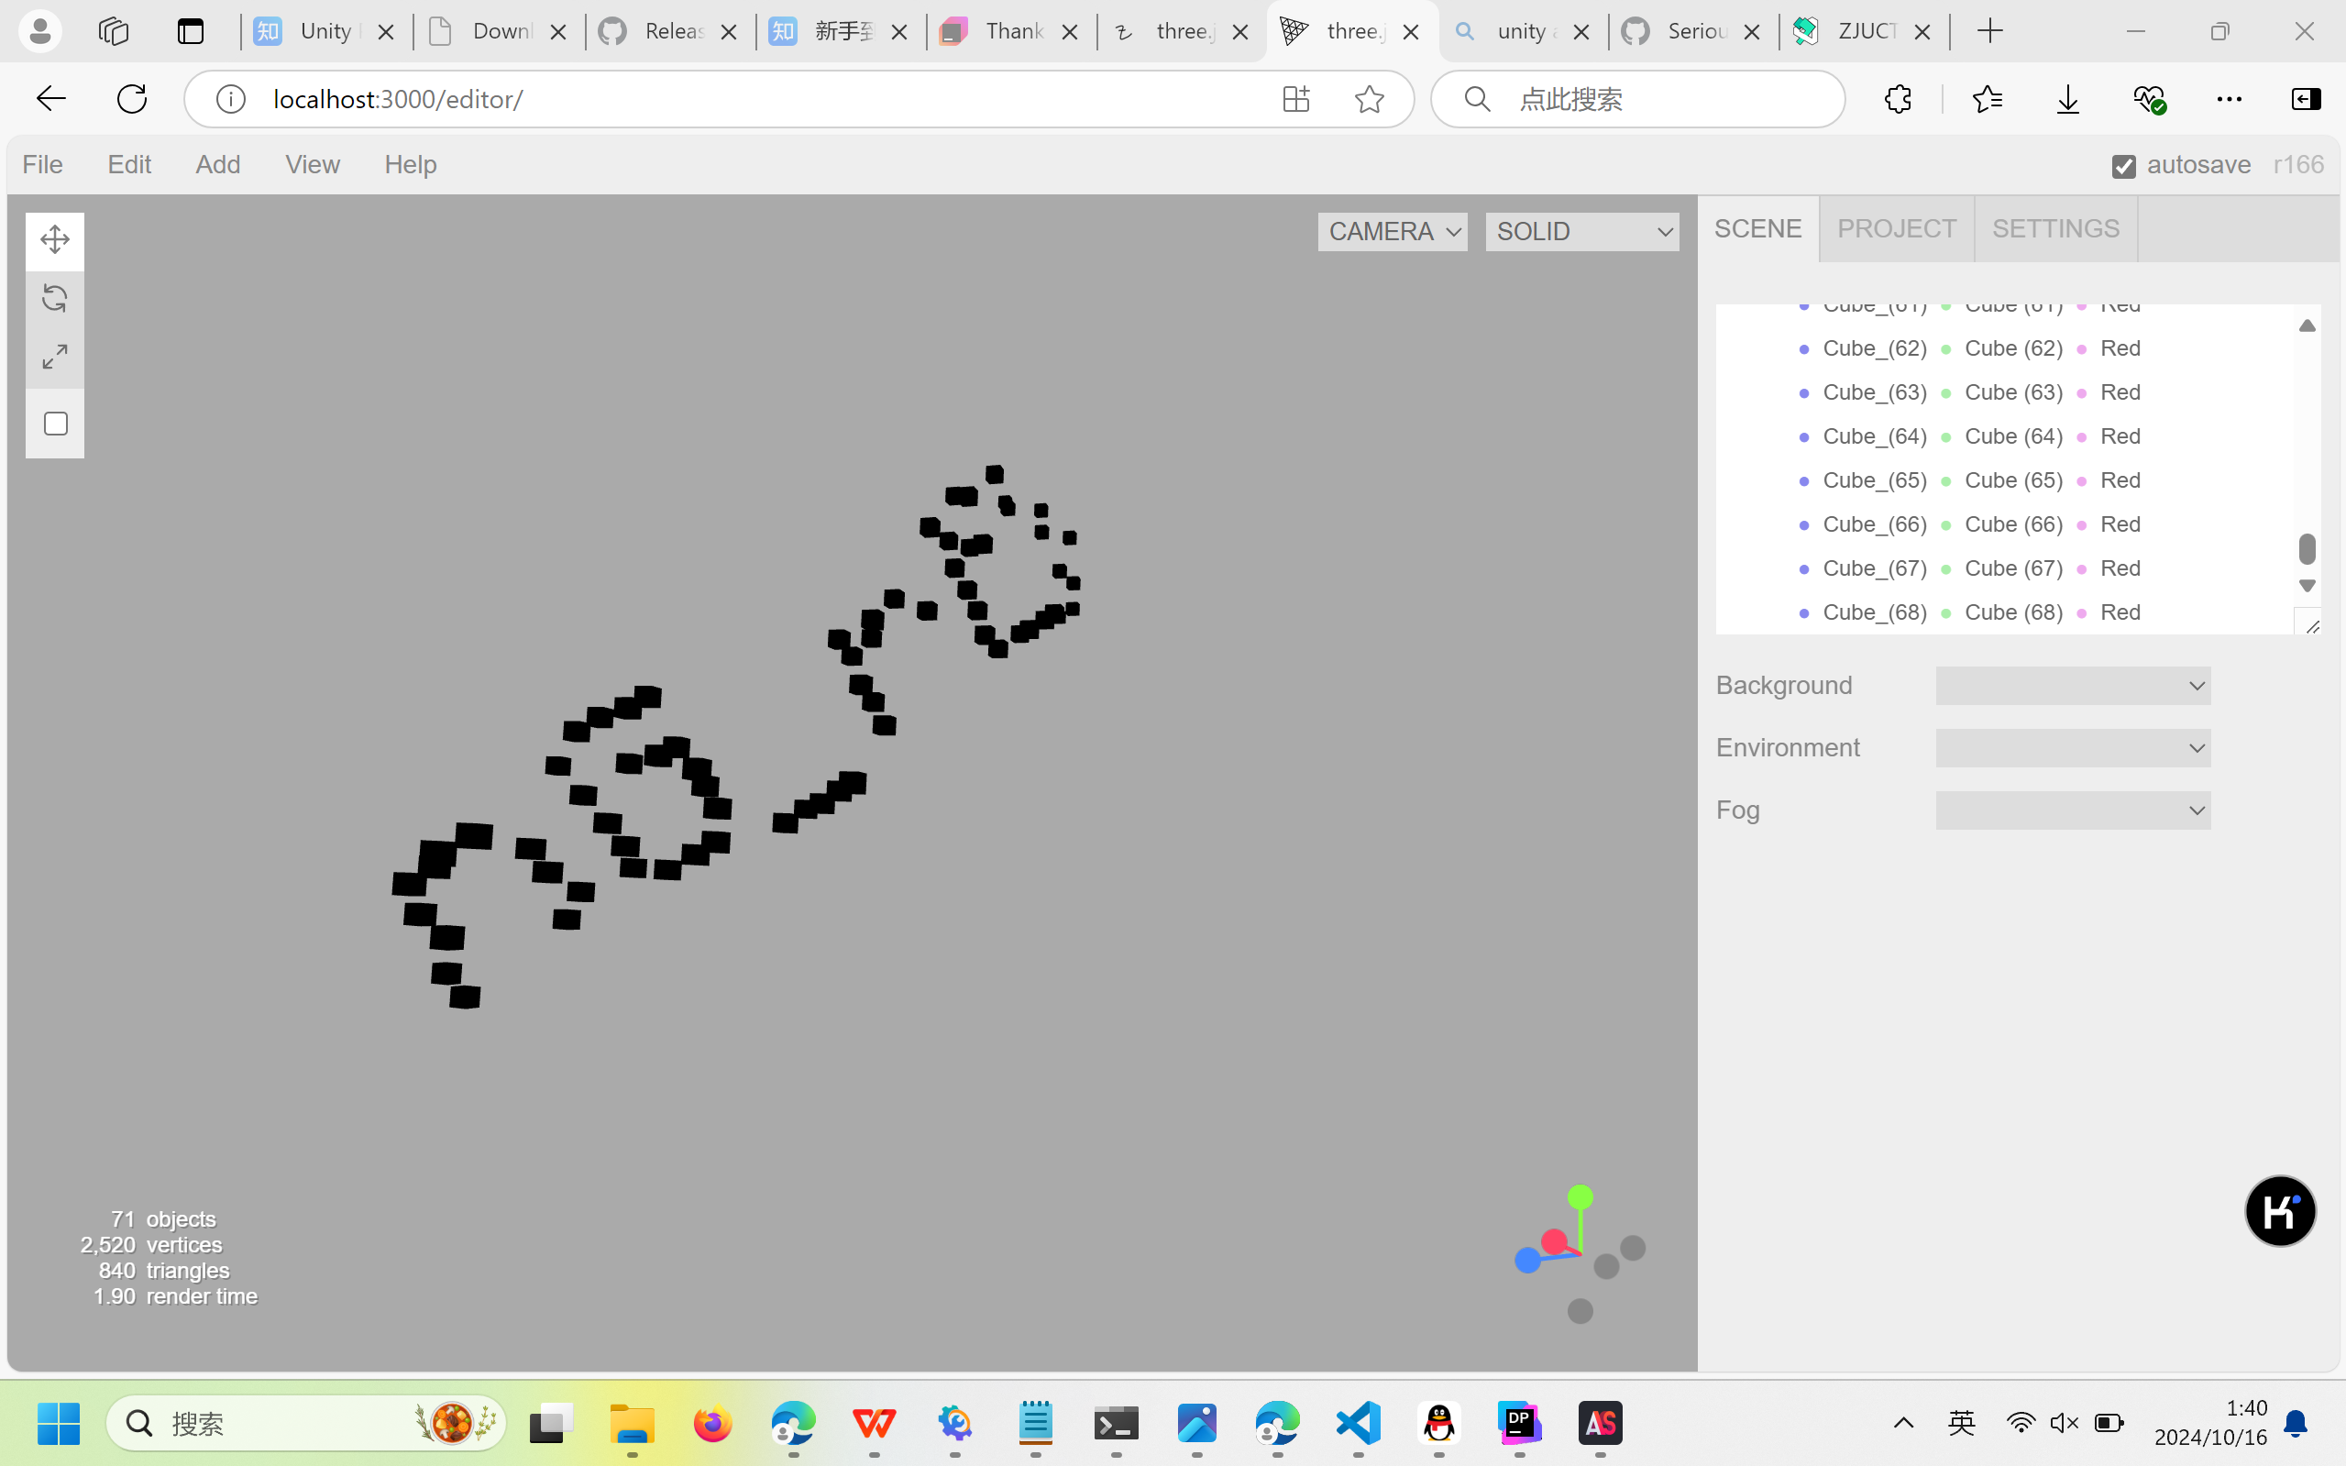Viewport: 2346px width, 1466px height.
Task: Expand the Fog dropdown
Action: pos(2073,810)
